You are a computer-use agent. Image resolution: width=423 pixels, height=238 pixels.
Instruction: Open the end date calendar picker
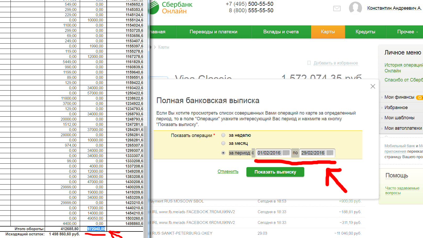point(330,153)
